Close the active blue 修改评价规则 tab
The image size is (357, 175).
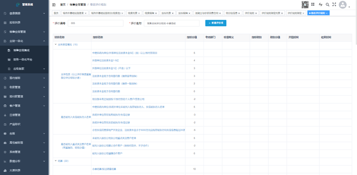coord(327,13)
